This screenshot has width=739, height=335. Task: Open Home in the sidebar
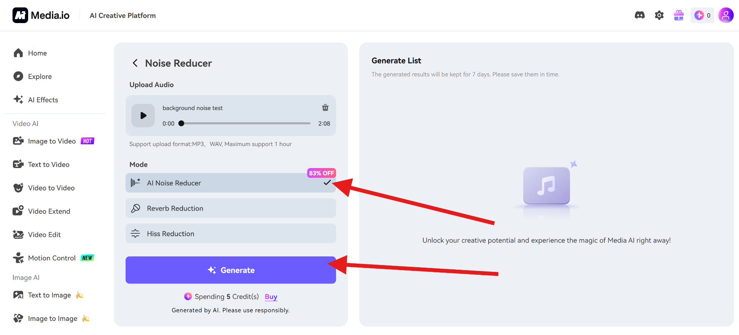click(37, 53)
